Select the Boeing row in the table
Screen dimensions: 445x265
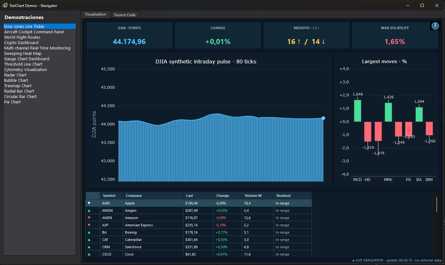199,232
